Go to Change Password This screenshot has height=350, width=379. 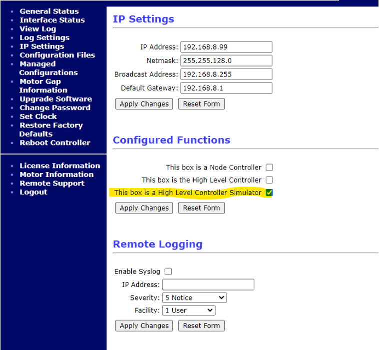tap(55, 107)
